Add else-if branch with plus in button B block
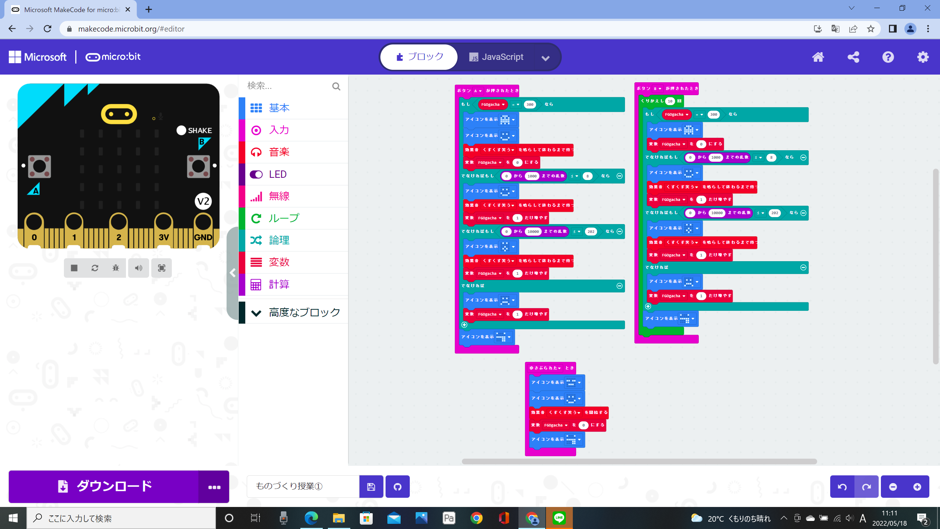Viewport: 940px width, 529px height. pos(648,306)
